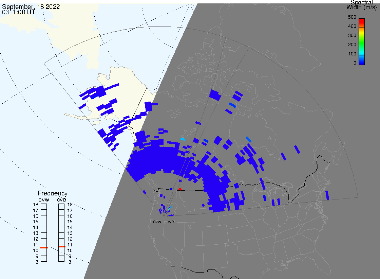The image size is (380, 279).
Task: Click the 18 label left of cvw scale
Action: (x=36, y=205)
